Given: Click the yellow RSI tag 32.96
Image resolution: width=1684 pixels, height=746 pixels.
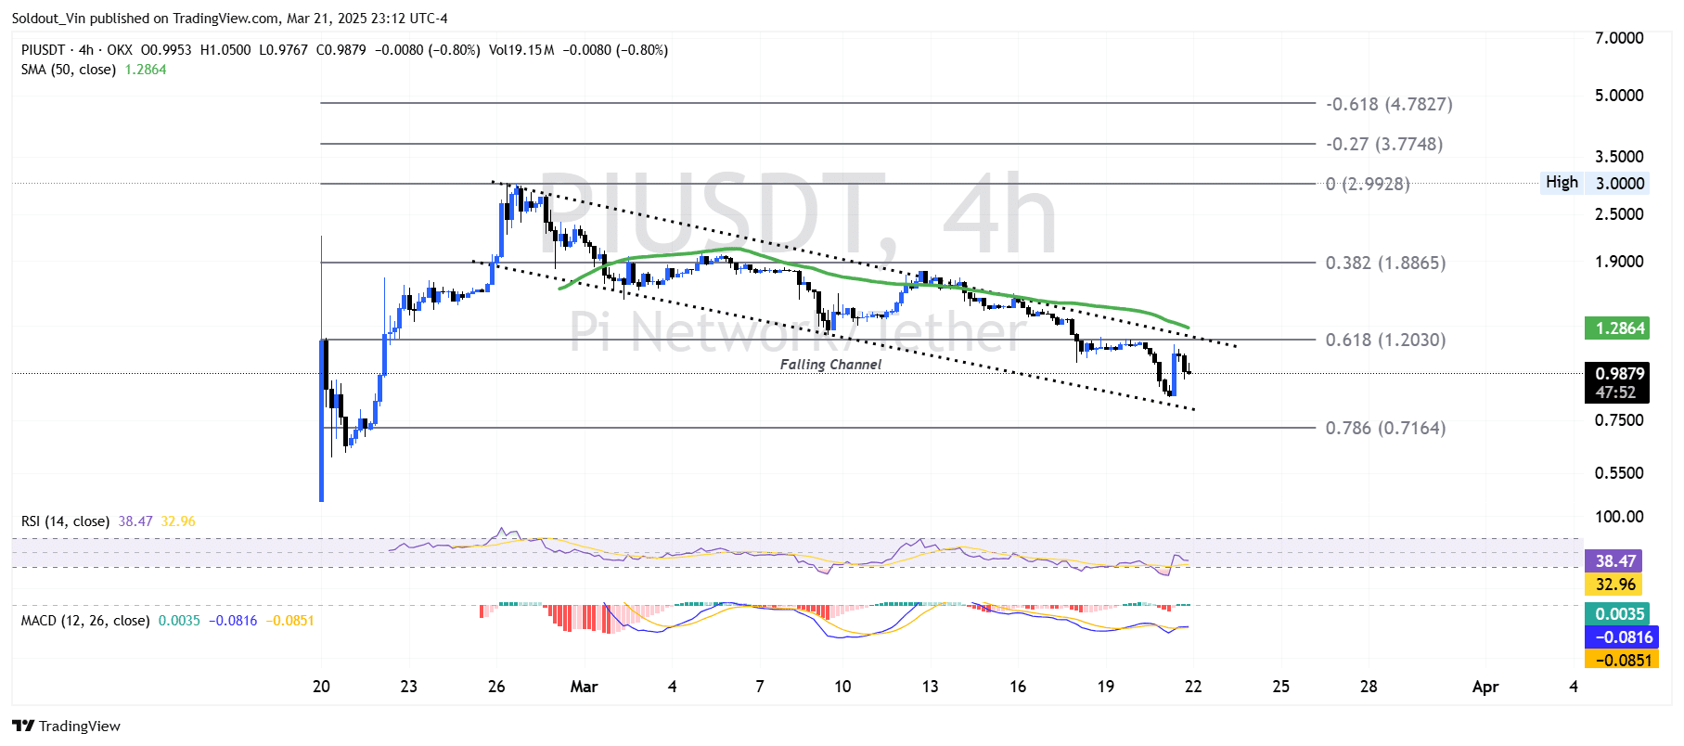Looking at the screenshot, I should click(1614, 585).
